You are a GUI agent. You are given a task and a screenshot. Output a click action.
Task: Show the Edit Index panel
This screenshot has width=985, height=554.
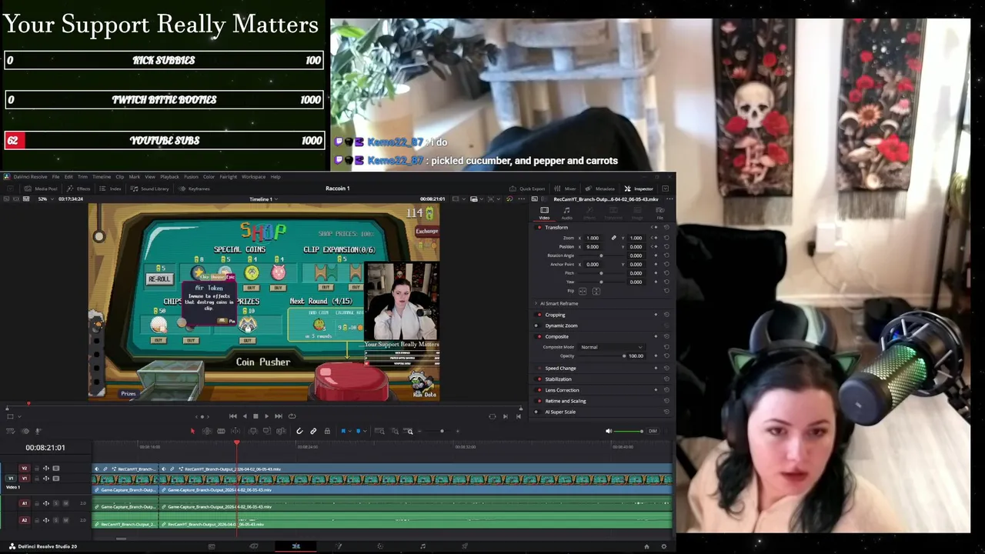pos(111,189)
